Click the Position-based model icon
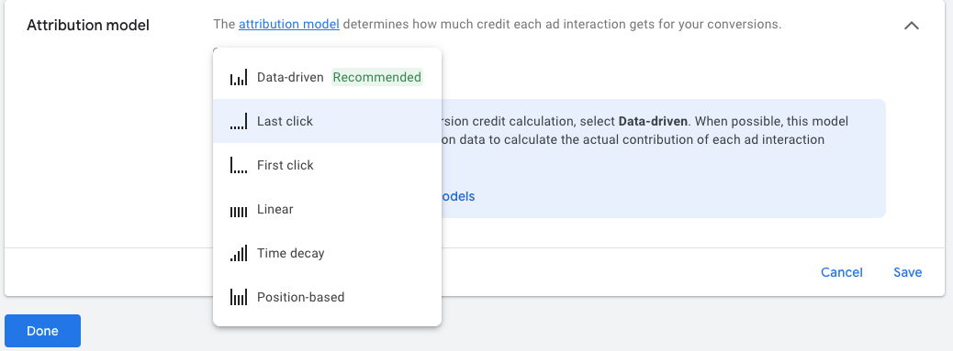Viewport: 953px width, 351px height. pyautogui.click(x=239, y=297)
